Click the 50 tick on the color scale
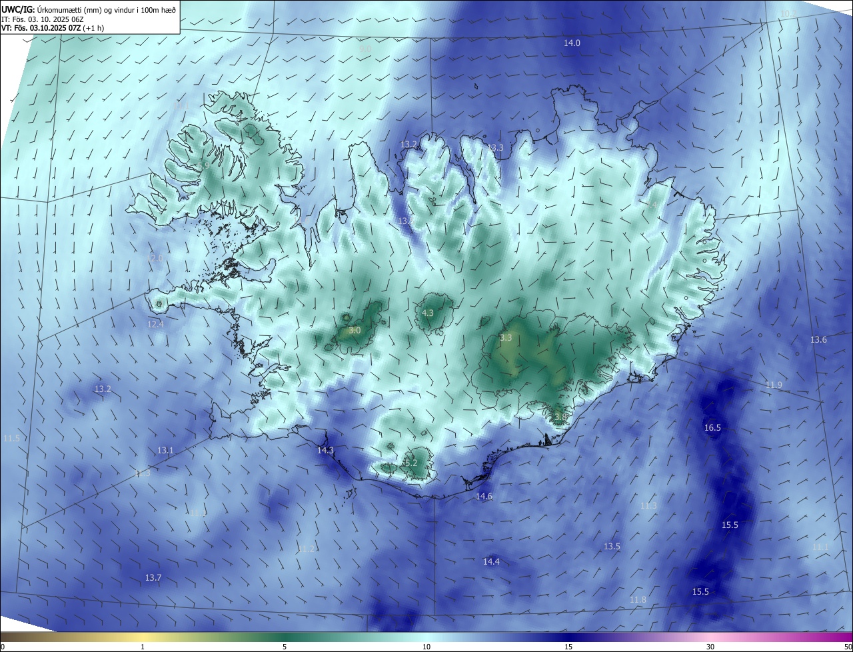853x652 pixels. point(848,647)
